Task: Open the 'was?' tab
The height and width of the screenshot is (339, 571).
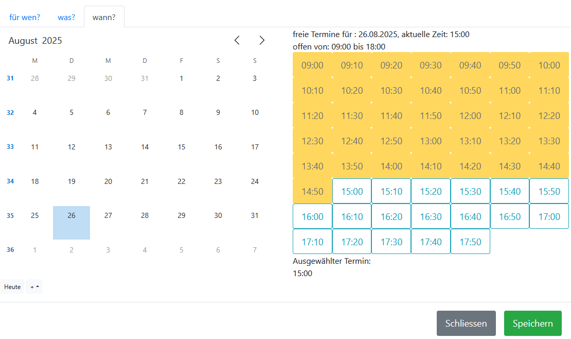Action: pyautogui.click(x=66, y=17)
